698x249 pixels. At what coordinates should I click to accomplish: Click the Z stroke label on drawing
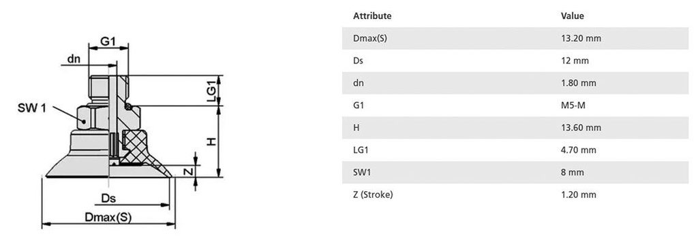pos(188,171)
